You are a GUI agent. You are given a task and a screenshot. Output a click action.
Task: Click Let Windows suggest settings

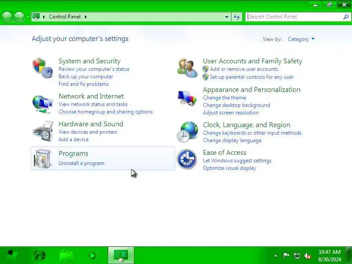click(x=237, y=161)
